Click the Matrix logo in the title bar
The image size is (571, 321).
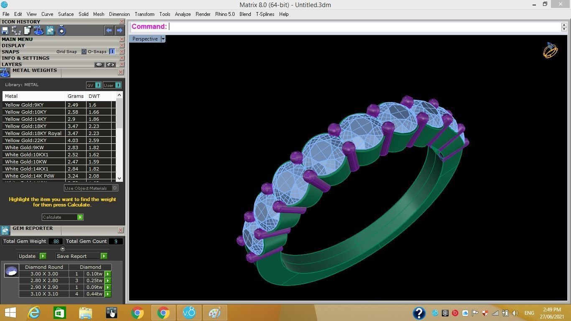tap(4, 5)
